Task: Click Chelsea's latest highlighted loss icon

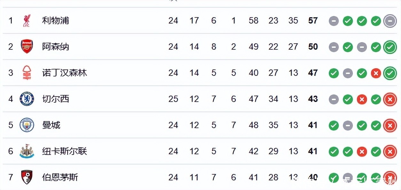Action: (390, 99)
